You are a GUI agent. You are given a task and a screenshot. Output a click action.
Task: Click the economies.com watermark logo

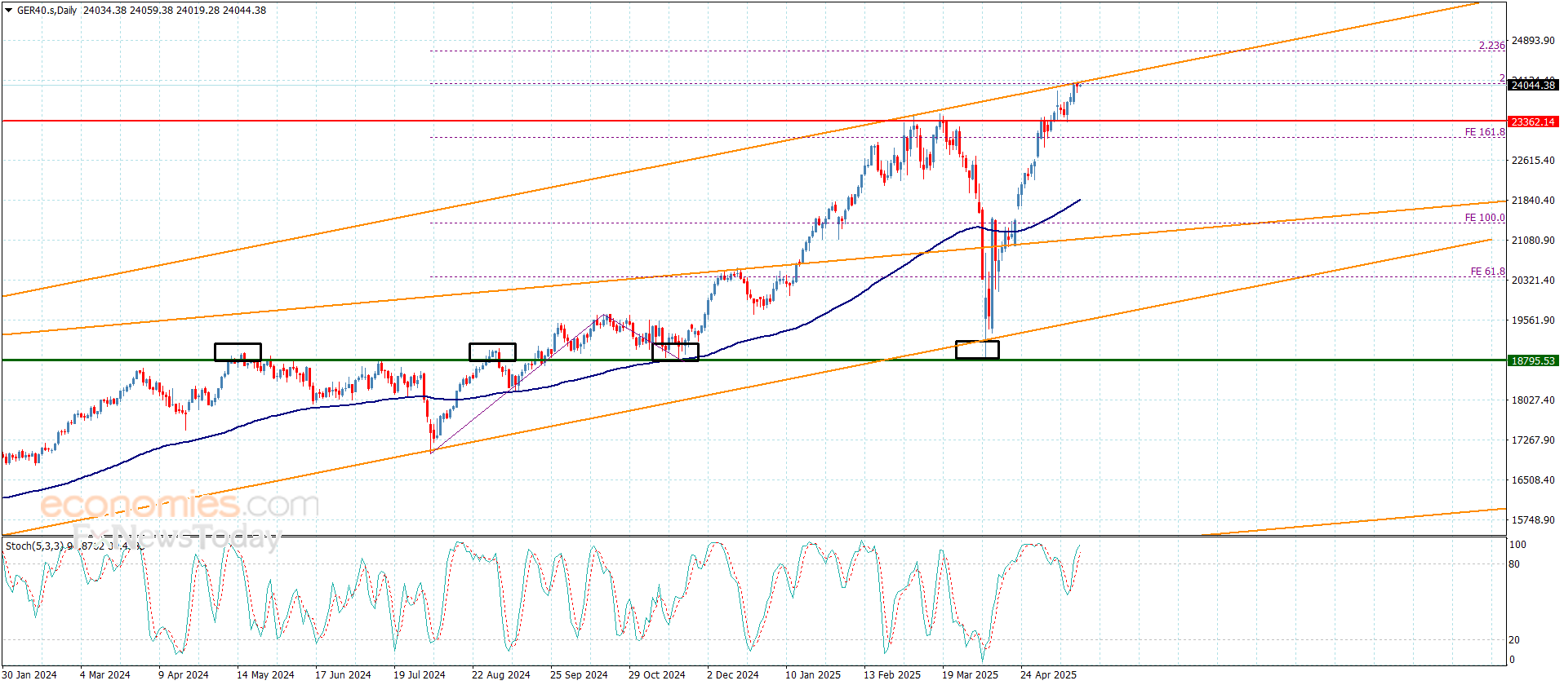179,505
